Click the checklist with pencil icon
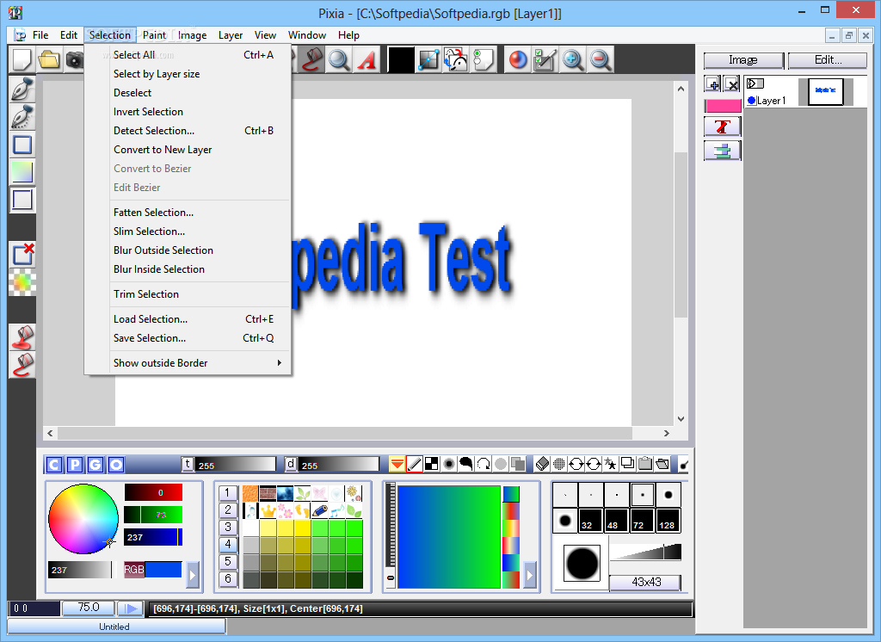881x642 pixels. coord(545,59)
